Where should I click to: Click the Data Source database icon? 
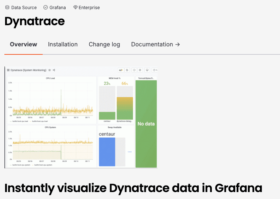[7, 7]
